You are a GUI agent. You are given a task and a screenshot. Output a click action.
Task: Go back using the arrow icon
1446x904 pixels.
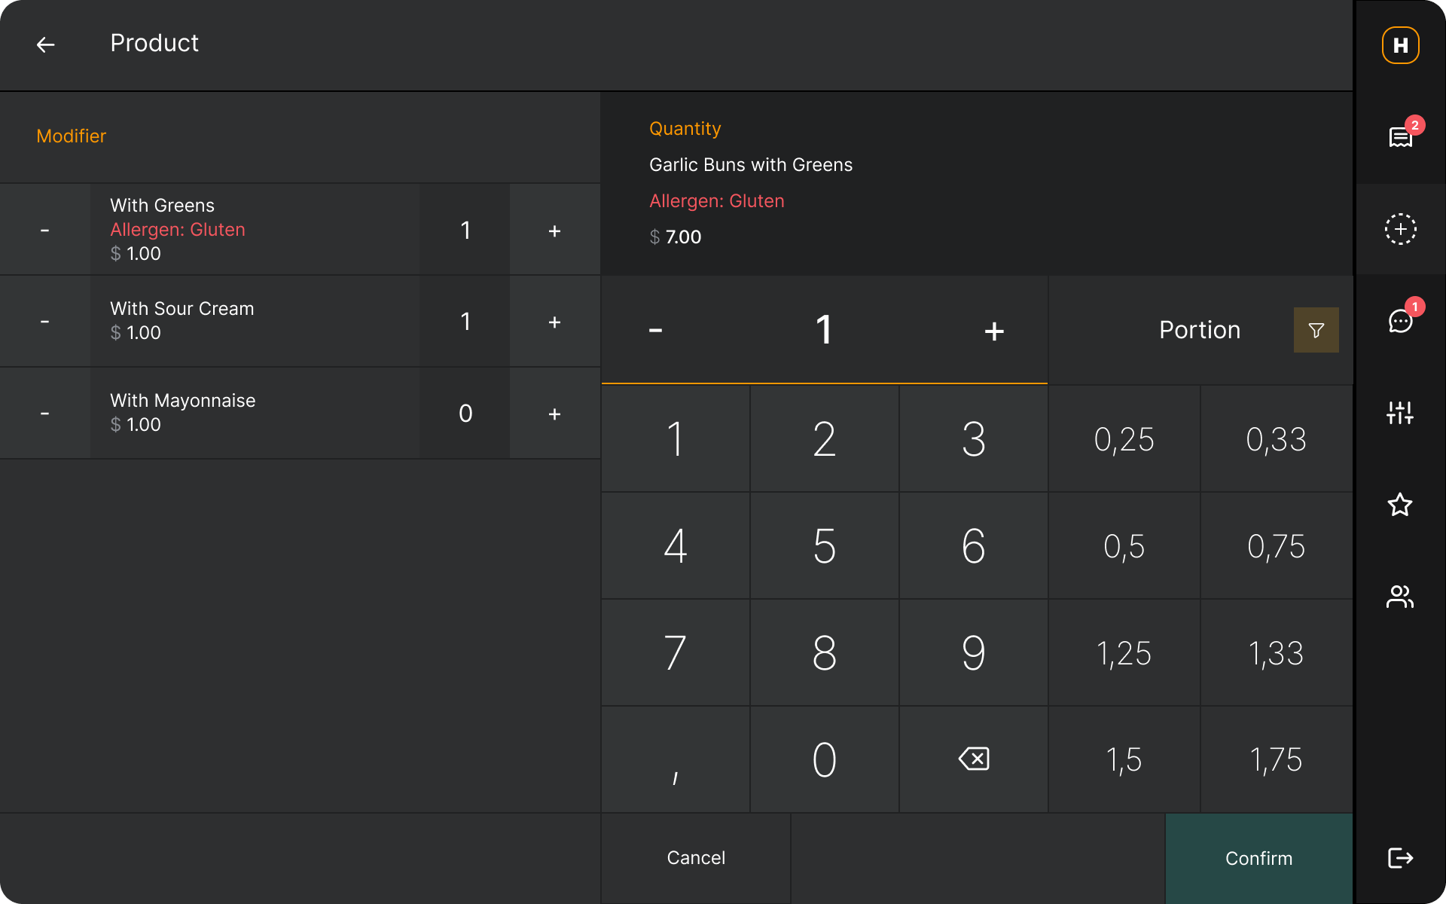click(x=46, y=44)
